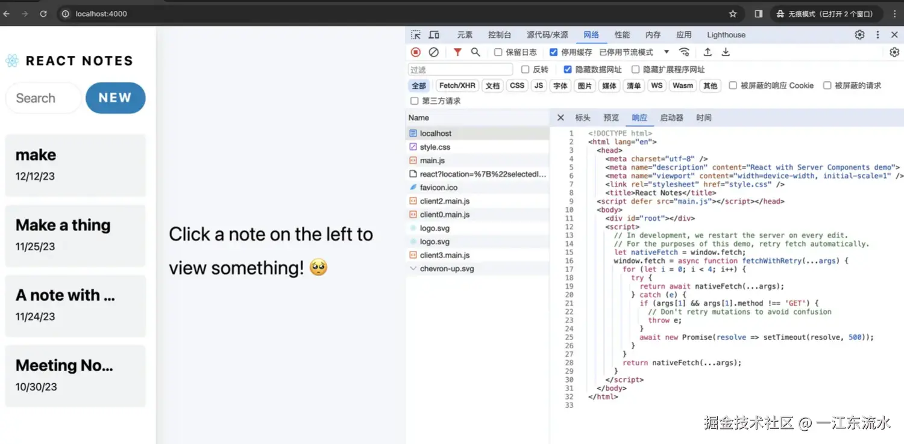Toggle the device toolbar icon
Screen dimensions: 904x444
point(434,35)
